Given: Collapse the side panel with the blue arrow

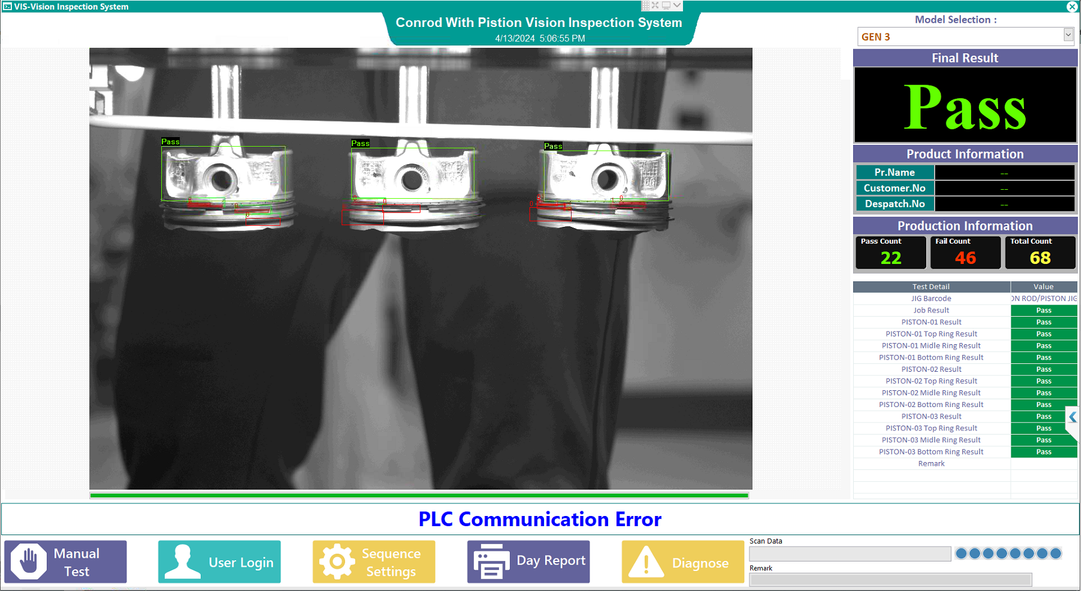Looking at the screenshot, I should 1072,417.
